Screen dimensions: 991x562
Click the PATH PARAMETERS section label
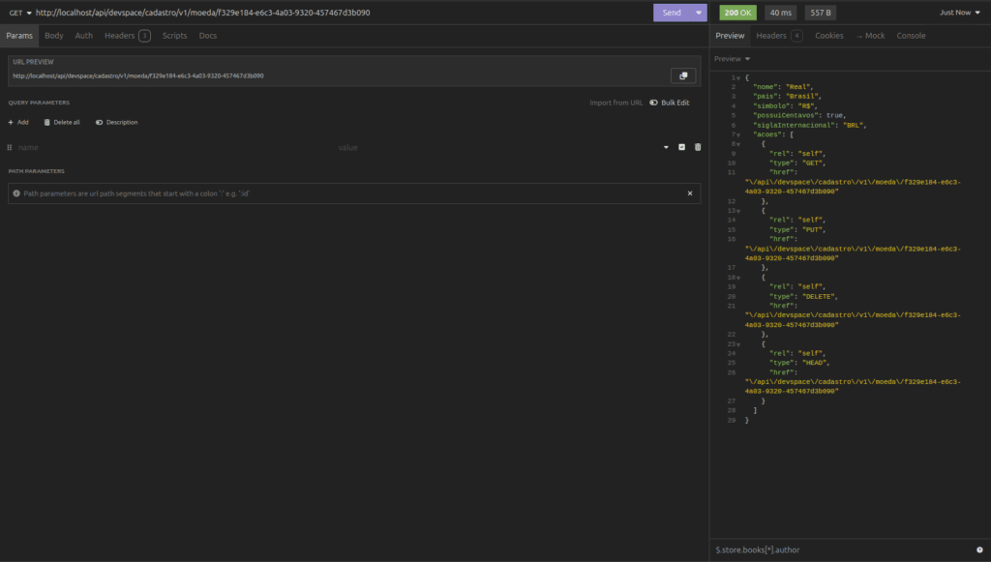pyautogui.click(x=37, y=171)
